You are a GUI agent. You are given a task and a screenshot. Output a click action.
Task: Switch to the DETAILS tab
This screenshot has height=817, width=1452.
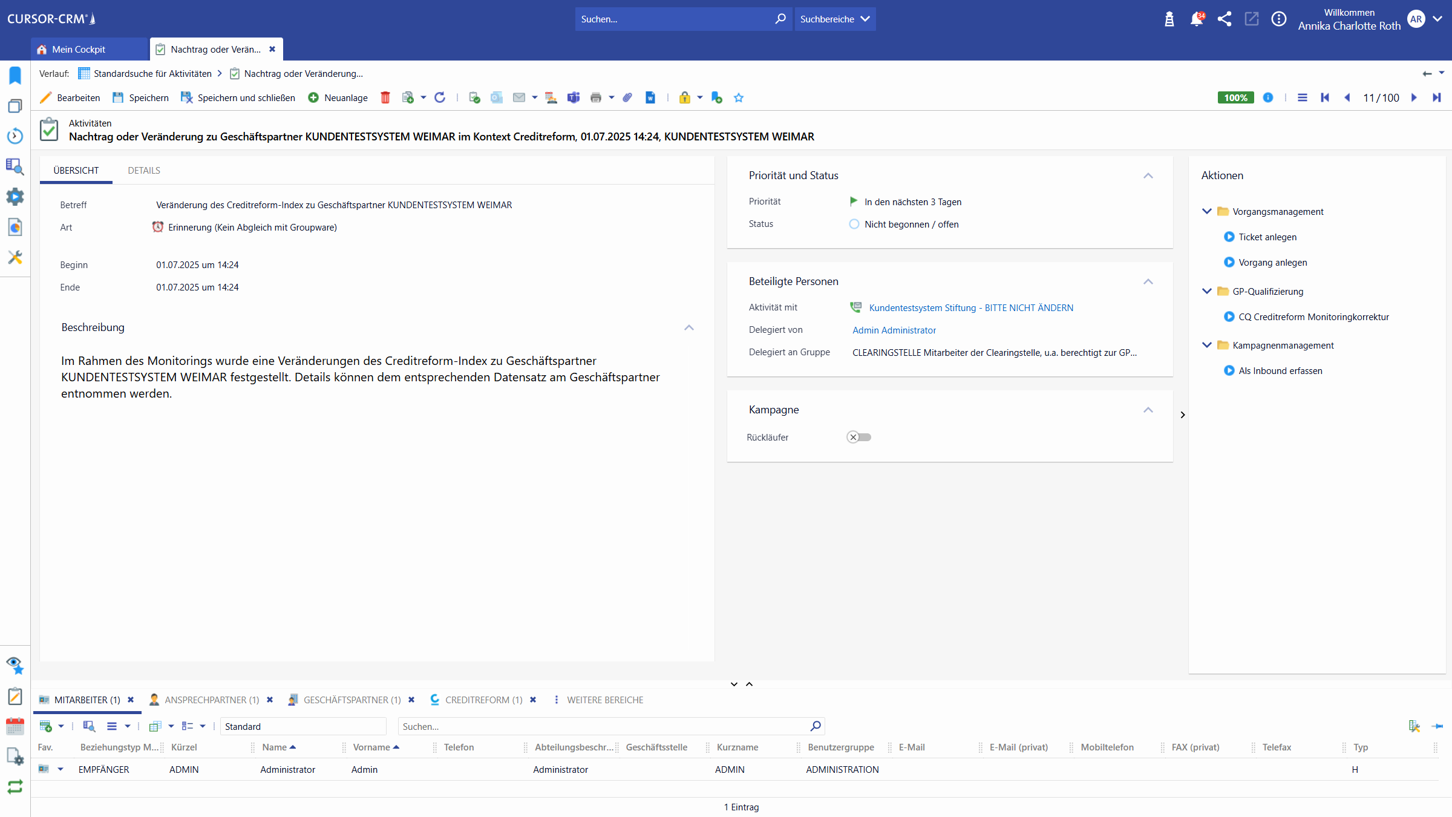coord(144,170)
